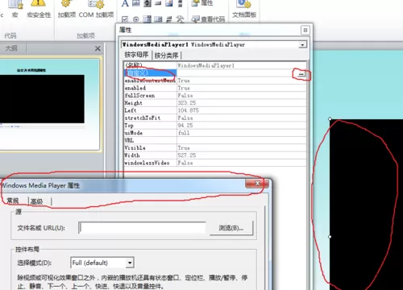Select the (名称) property row
403x290 pixels.
[x=214, y=65]
